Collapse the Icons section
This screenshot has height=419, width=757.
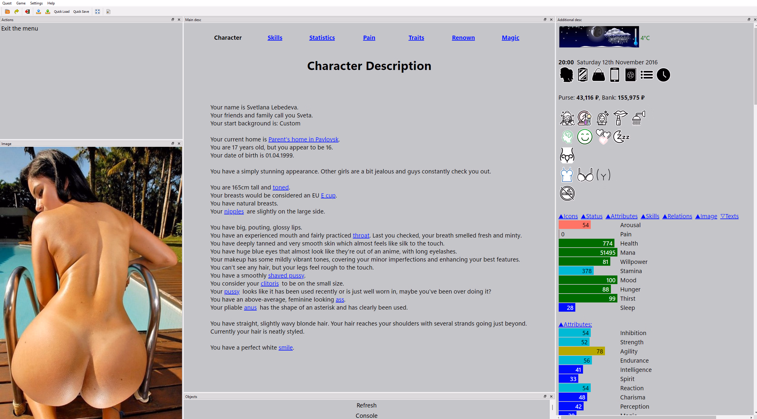pos(568,216)
